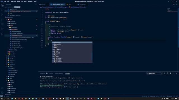The height and width of the screenshot is (100, 179).
Task: Open Authenticate.php in the explorer
Action: (x=17, y=31)
